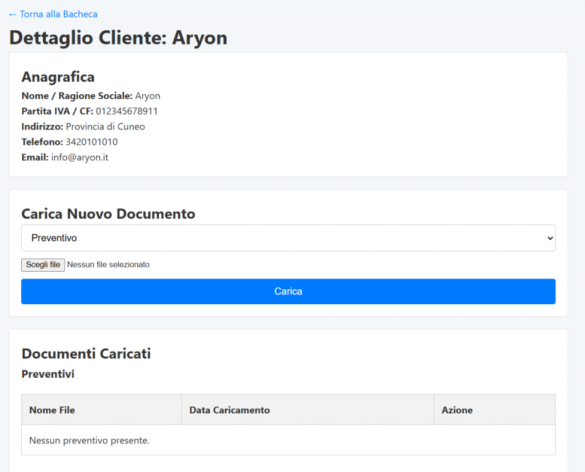The width and height of the screenshot is (585, 472).
Task: Click the dropdown chevron next to Preventivo
Action: tap(549, 237)
